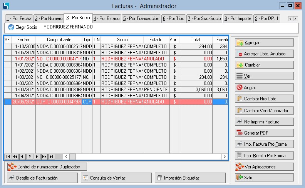Go to next record arrow
305x188 pixels.
click(x=37, y=156)
